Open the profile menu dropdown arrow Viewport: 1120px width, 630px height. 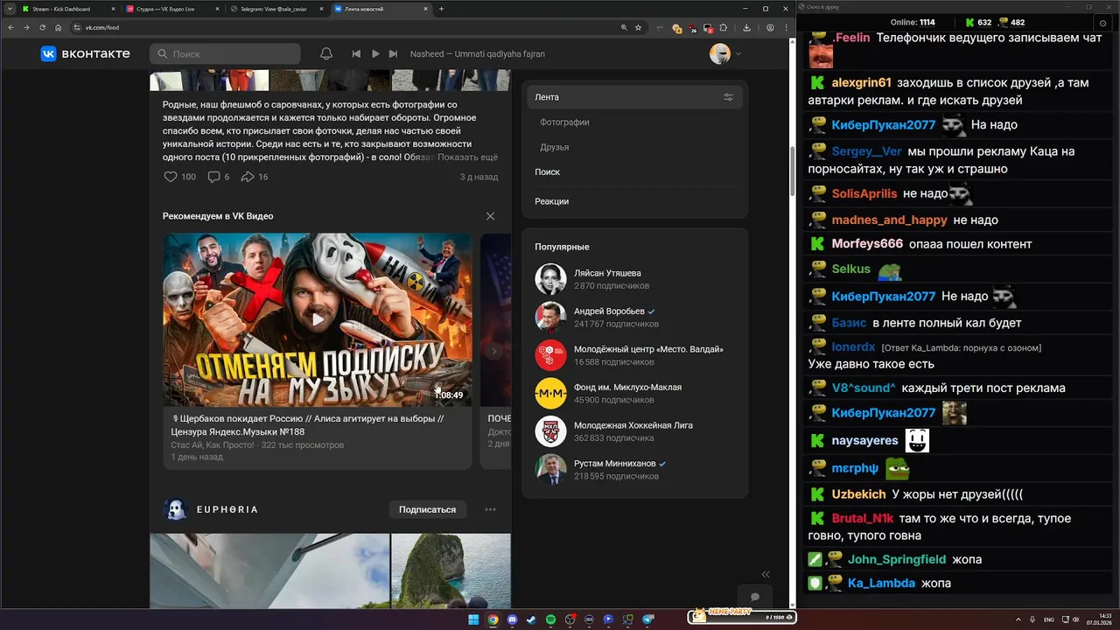[x=738, y=54]
